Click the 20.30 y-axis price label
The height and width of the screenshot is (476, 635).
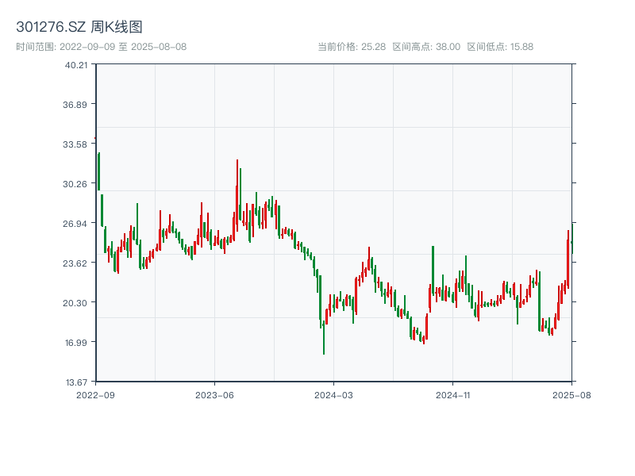[x=76, y=303]
